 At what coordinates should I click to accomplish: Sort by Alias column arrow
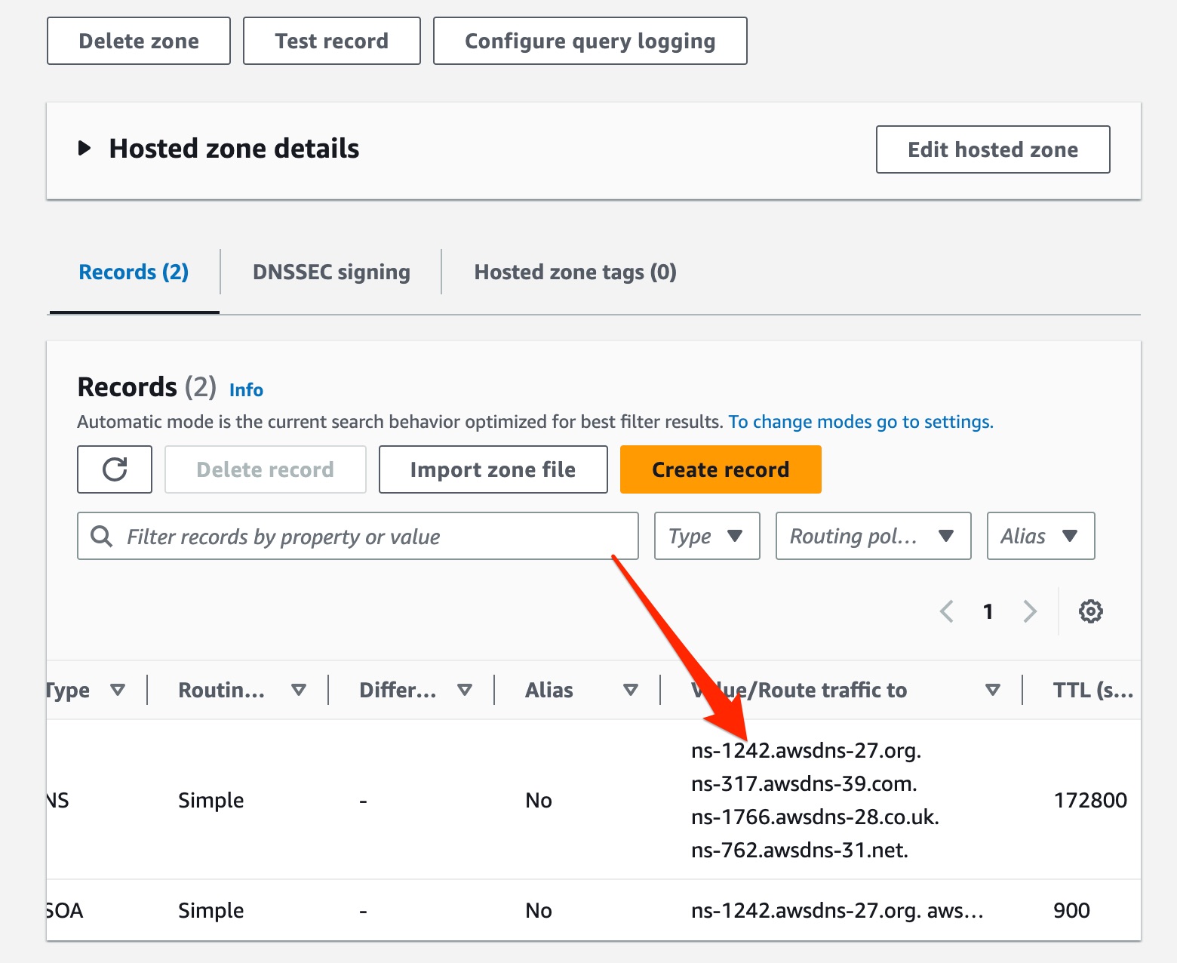tap(631, 690)
